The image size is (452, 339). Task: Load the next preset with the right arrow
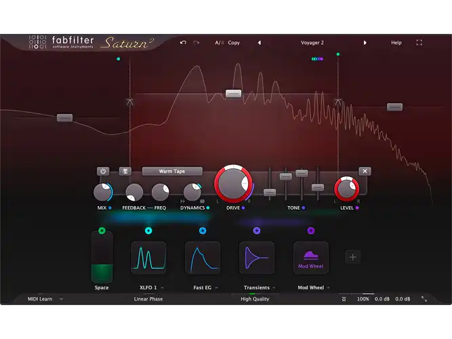tap(365, 43)
